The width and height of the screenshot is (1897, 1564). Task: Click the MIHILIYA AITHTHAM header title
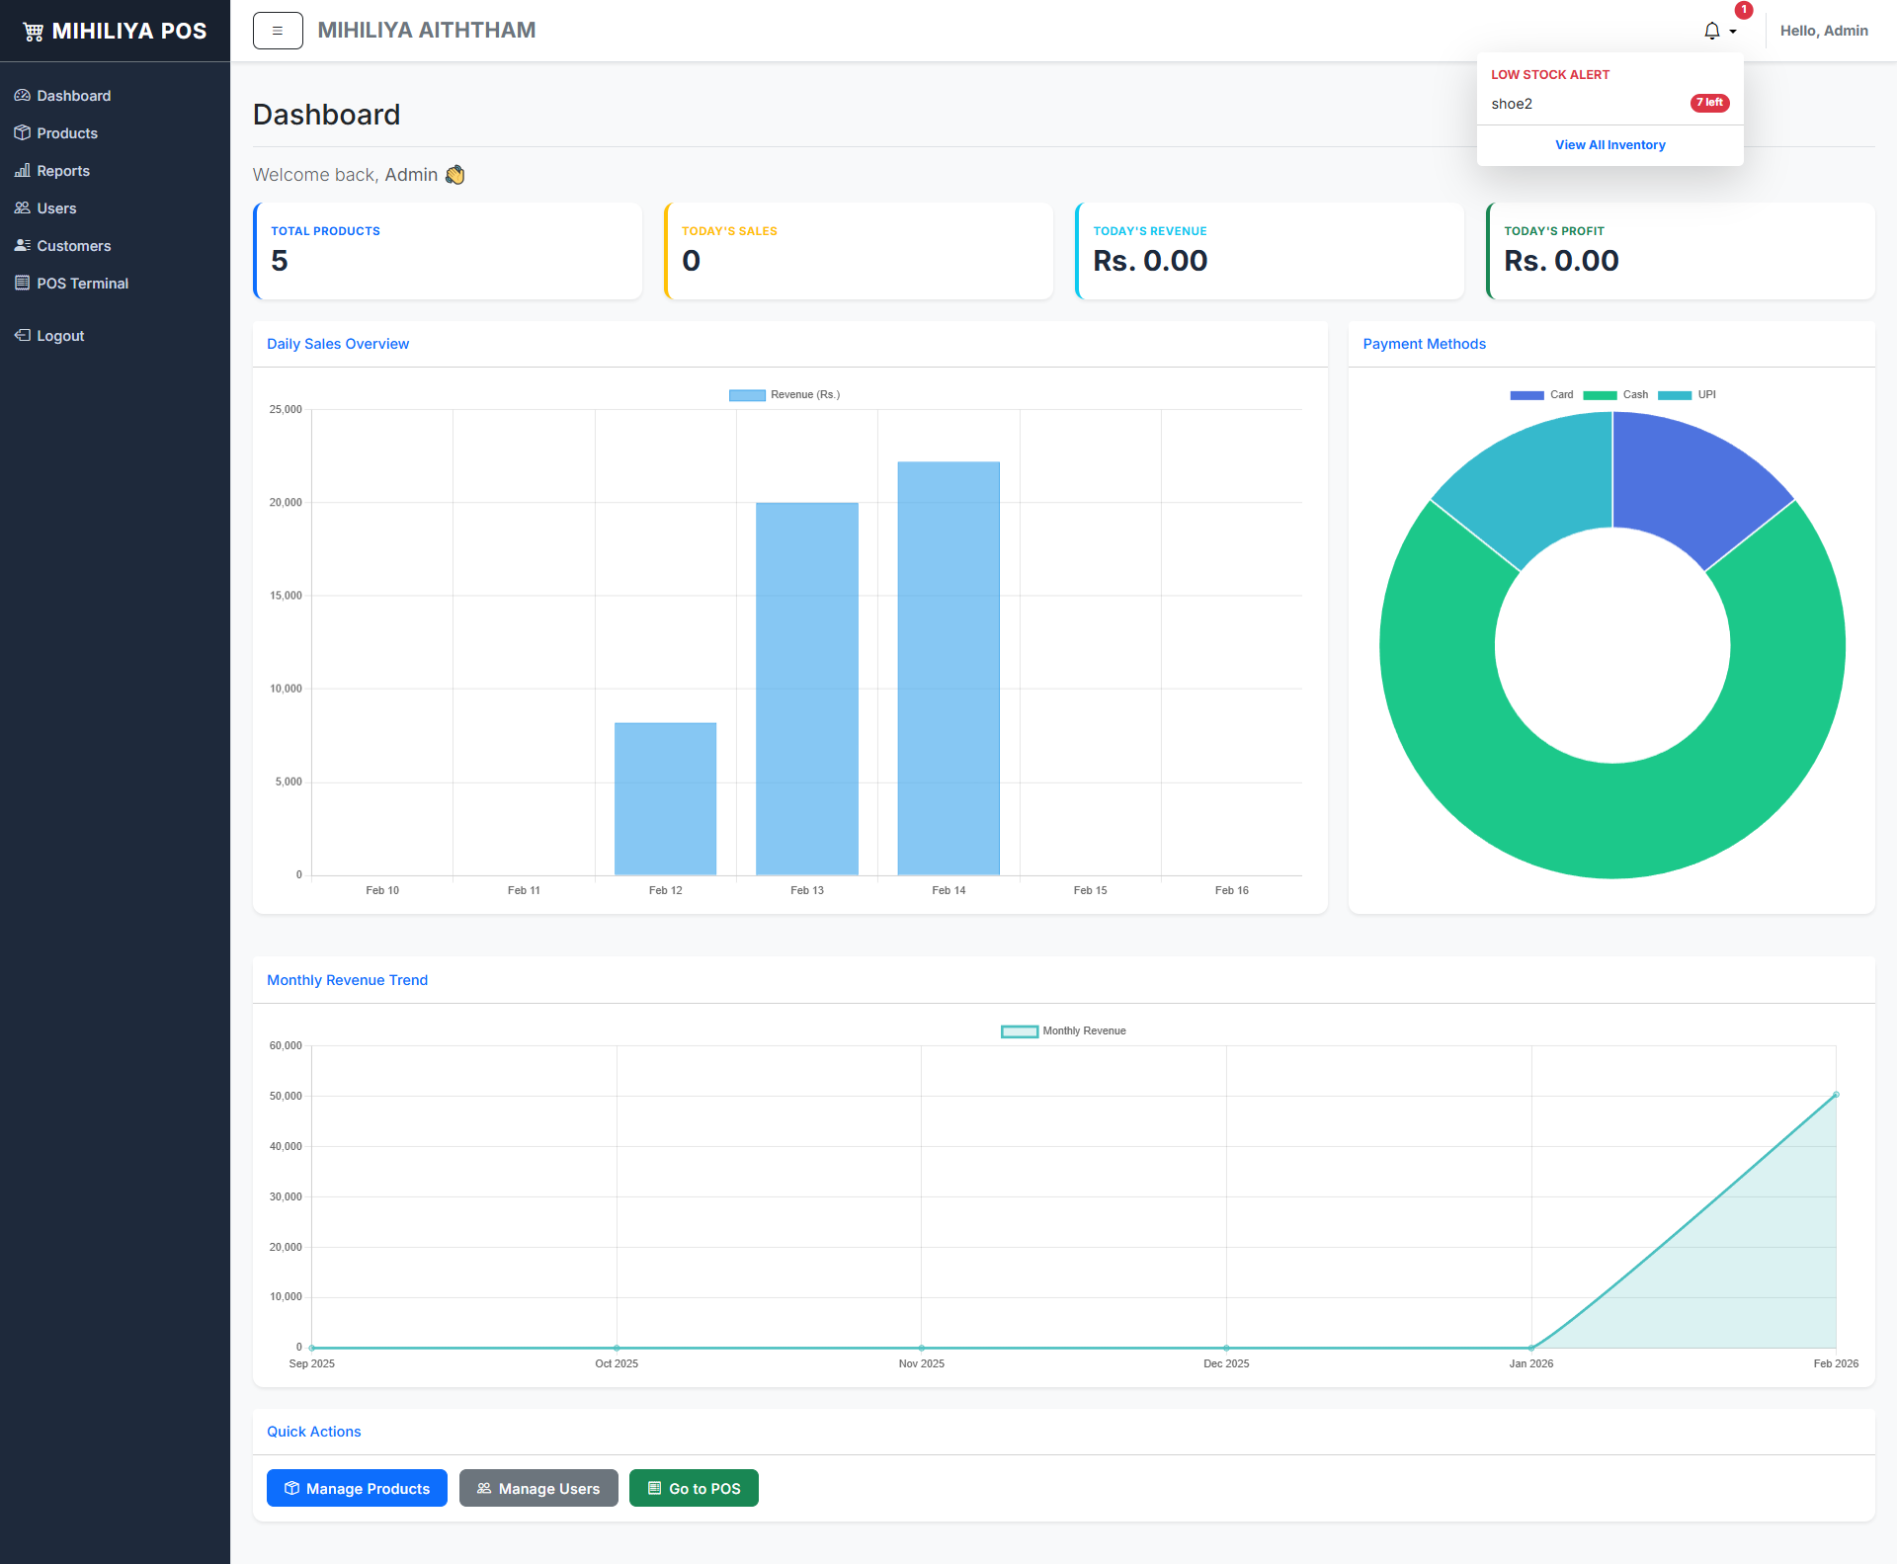tap(427, 31)
